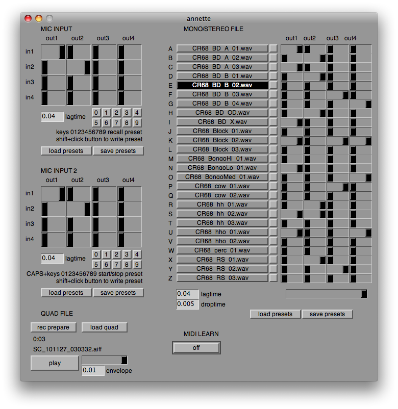
Task: Edit envelope value 0.01
Action: click(93, 370)
